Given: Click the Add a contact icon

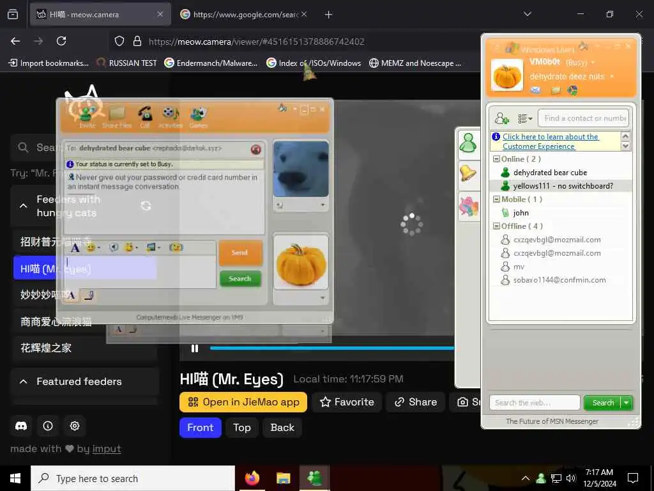Looking at the screenshot, I should 502,118.
